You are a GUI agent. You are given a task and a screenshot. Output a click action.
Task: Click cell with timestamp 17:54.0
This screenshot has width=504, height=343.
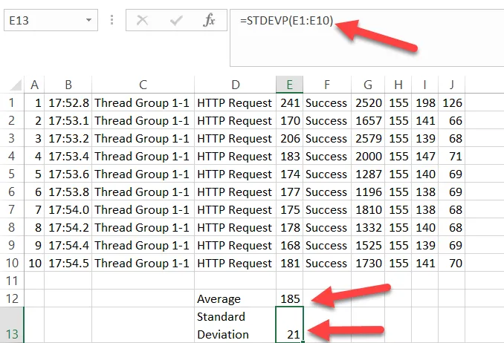pos(68,209)
